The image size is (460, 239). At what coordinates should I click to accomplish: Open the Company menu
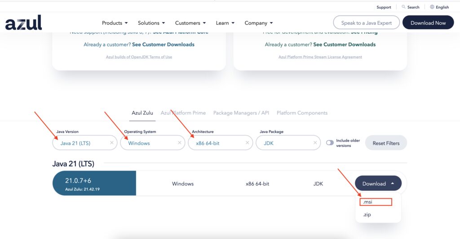(258, 23)
